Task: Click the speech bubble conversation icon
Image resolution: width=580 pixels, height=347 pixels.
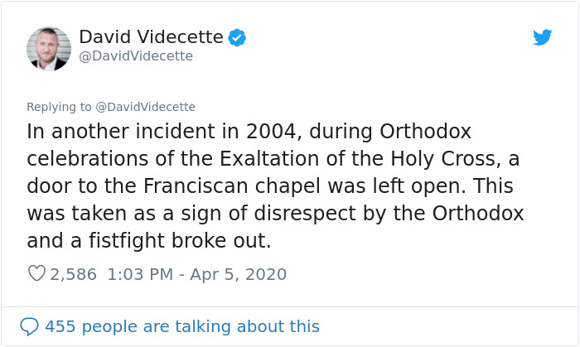Action: (x=30, y=325)
